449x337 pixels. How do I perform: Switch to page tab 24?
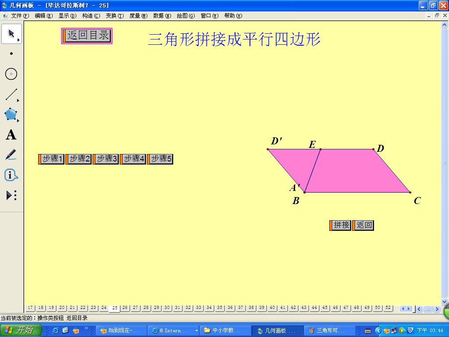tap(104, 308)
